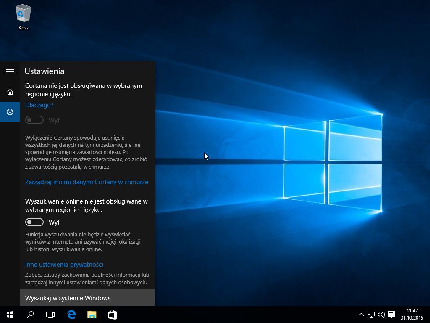Open File Explorer from taskbar
This screenshot has height=323, width=430.
(92, 315)
